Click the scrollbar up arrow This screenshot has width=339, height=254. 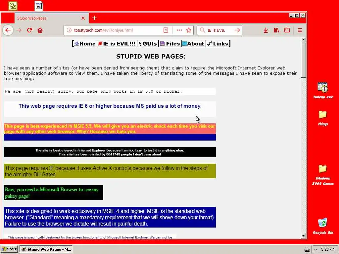303,40
